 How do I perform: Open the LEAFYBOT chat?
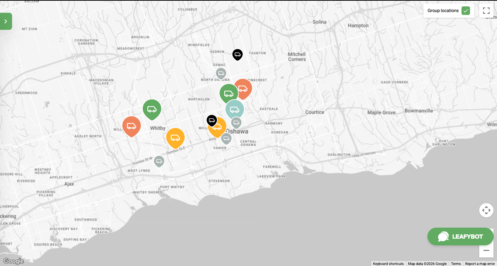point(460,237)
